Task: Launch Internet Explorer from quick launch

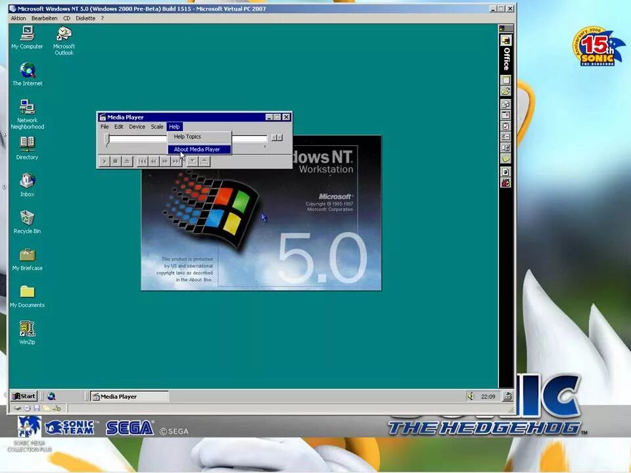Action: click(51, 396)
